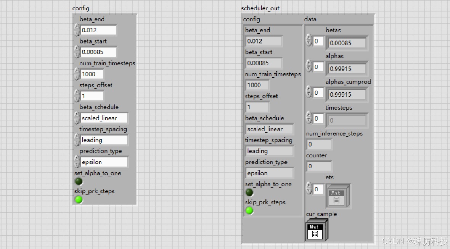450x249 pixels.
Task: Click epsilon indicator in scheduler_out
Action: (x=270, y=173)
